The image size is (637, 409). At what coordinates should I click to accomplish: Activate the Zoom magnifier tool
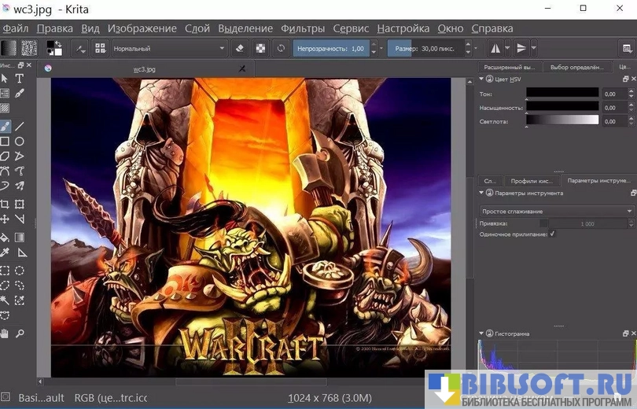point(20,333)
